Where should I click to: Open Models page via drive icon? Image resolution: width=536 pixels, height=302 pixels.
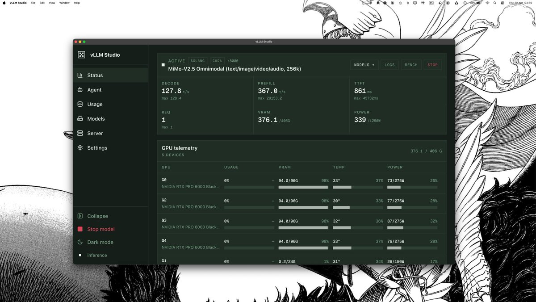[x=80, y=119]
